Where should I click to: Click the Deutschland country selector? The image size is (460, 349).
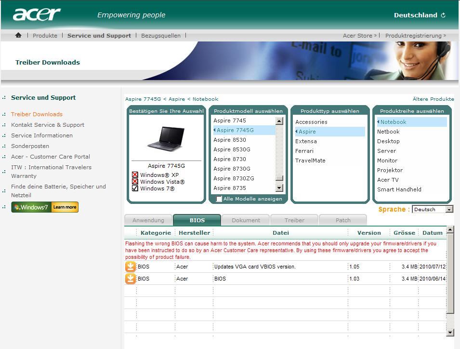[x=415, y=15]
